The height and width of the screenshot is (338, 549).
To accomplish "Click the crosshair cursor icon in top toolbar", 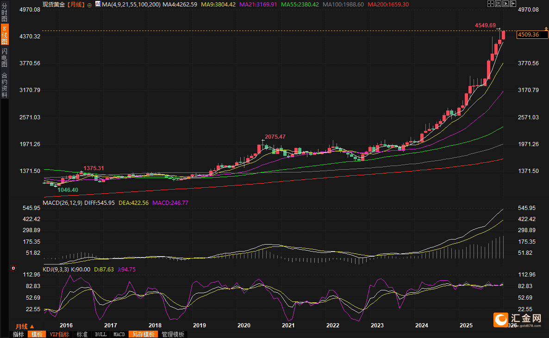I will pyautogui.click(x=490, y=4).
